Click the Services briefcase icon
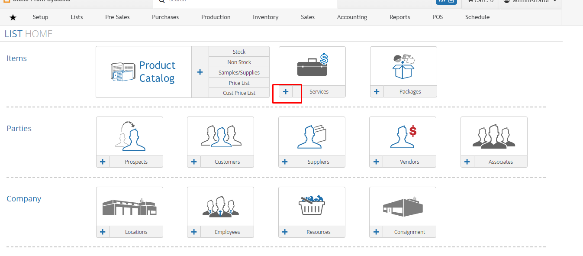583x256 pixels. coord(312,65)
